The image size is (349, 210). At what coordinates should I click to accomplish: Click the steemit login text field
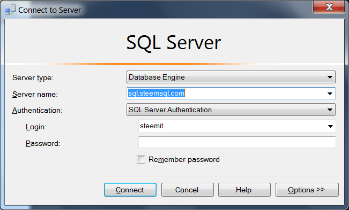pos(237,126)
